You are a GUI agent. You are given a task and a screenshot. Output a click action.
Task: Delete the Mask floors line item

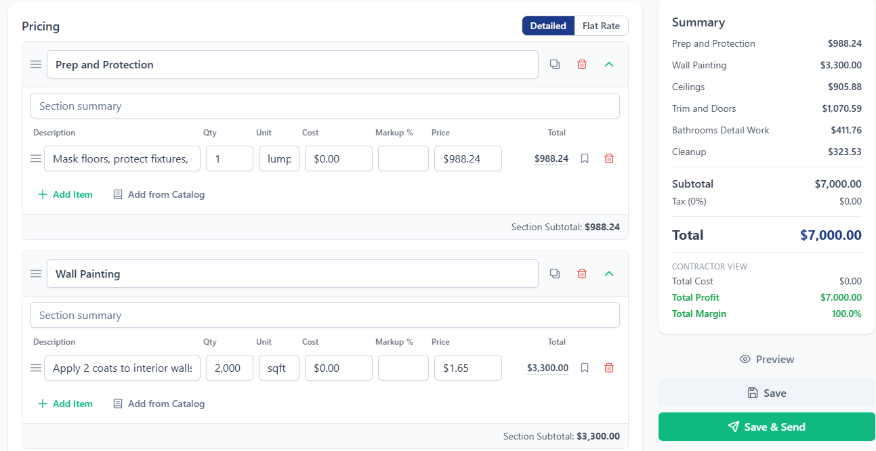tap(609, 158)
